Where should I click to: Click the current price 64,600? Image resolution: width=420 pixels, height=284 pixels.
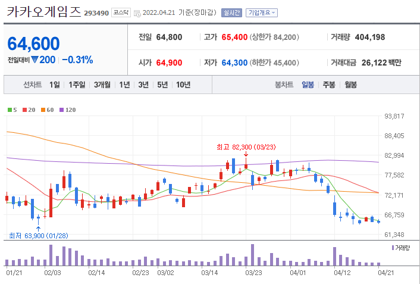point(33,43)
